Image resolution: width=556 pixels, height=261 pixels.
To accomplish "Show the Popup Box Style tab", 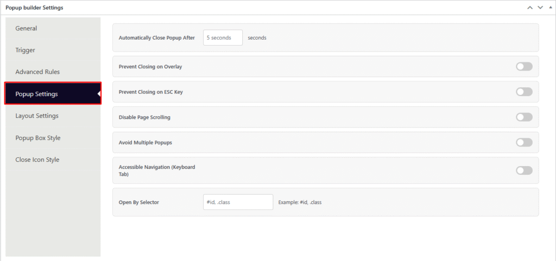I will click(38, 138).
